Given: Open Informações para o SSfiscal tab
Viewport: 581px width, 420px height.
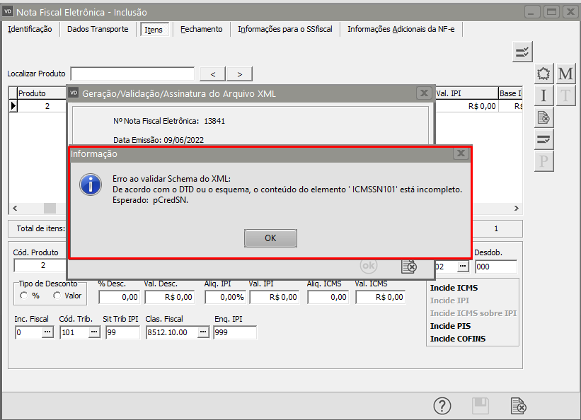Looking at the screenshot, I should tap(285, 29).
